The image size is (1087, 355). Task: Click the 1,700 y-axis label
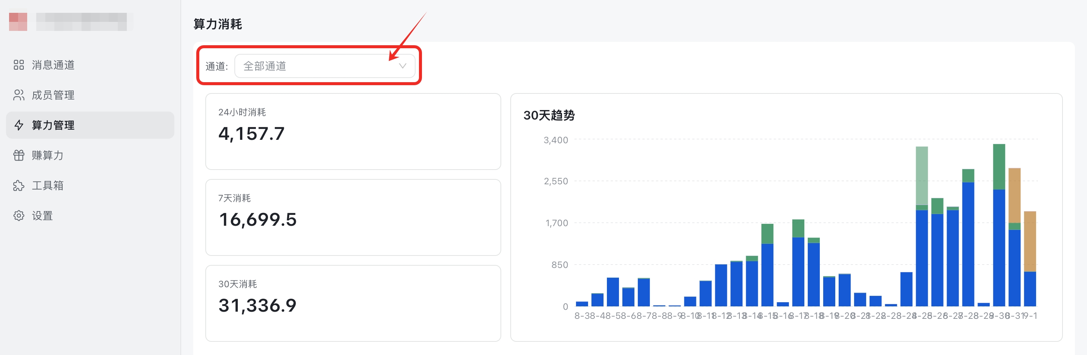[x=557, y=223]
